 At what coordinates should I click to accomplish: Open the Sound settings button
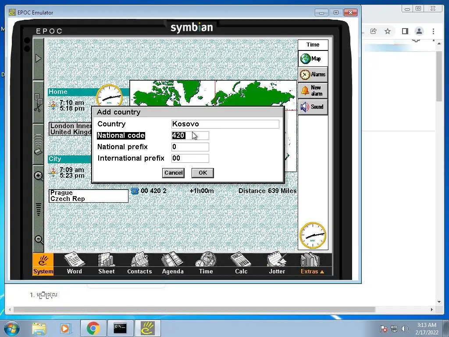pyautogui.click(x=313, y=107)
